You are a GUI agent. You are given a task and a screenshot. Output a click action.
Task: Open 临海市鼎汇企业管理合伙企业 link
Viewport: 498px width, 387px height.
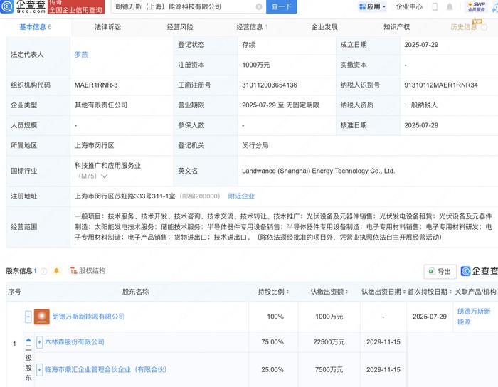point(105,369)
